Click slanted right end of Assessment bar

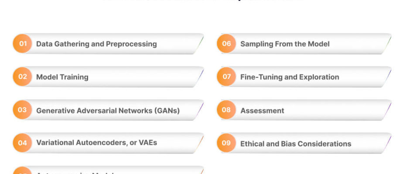tap(386, 110)
